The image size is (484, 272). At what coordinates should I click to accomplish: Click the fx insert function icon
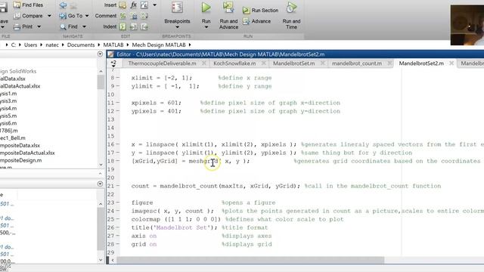[x=133, y=5]
